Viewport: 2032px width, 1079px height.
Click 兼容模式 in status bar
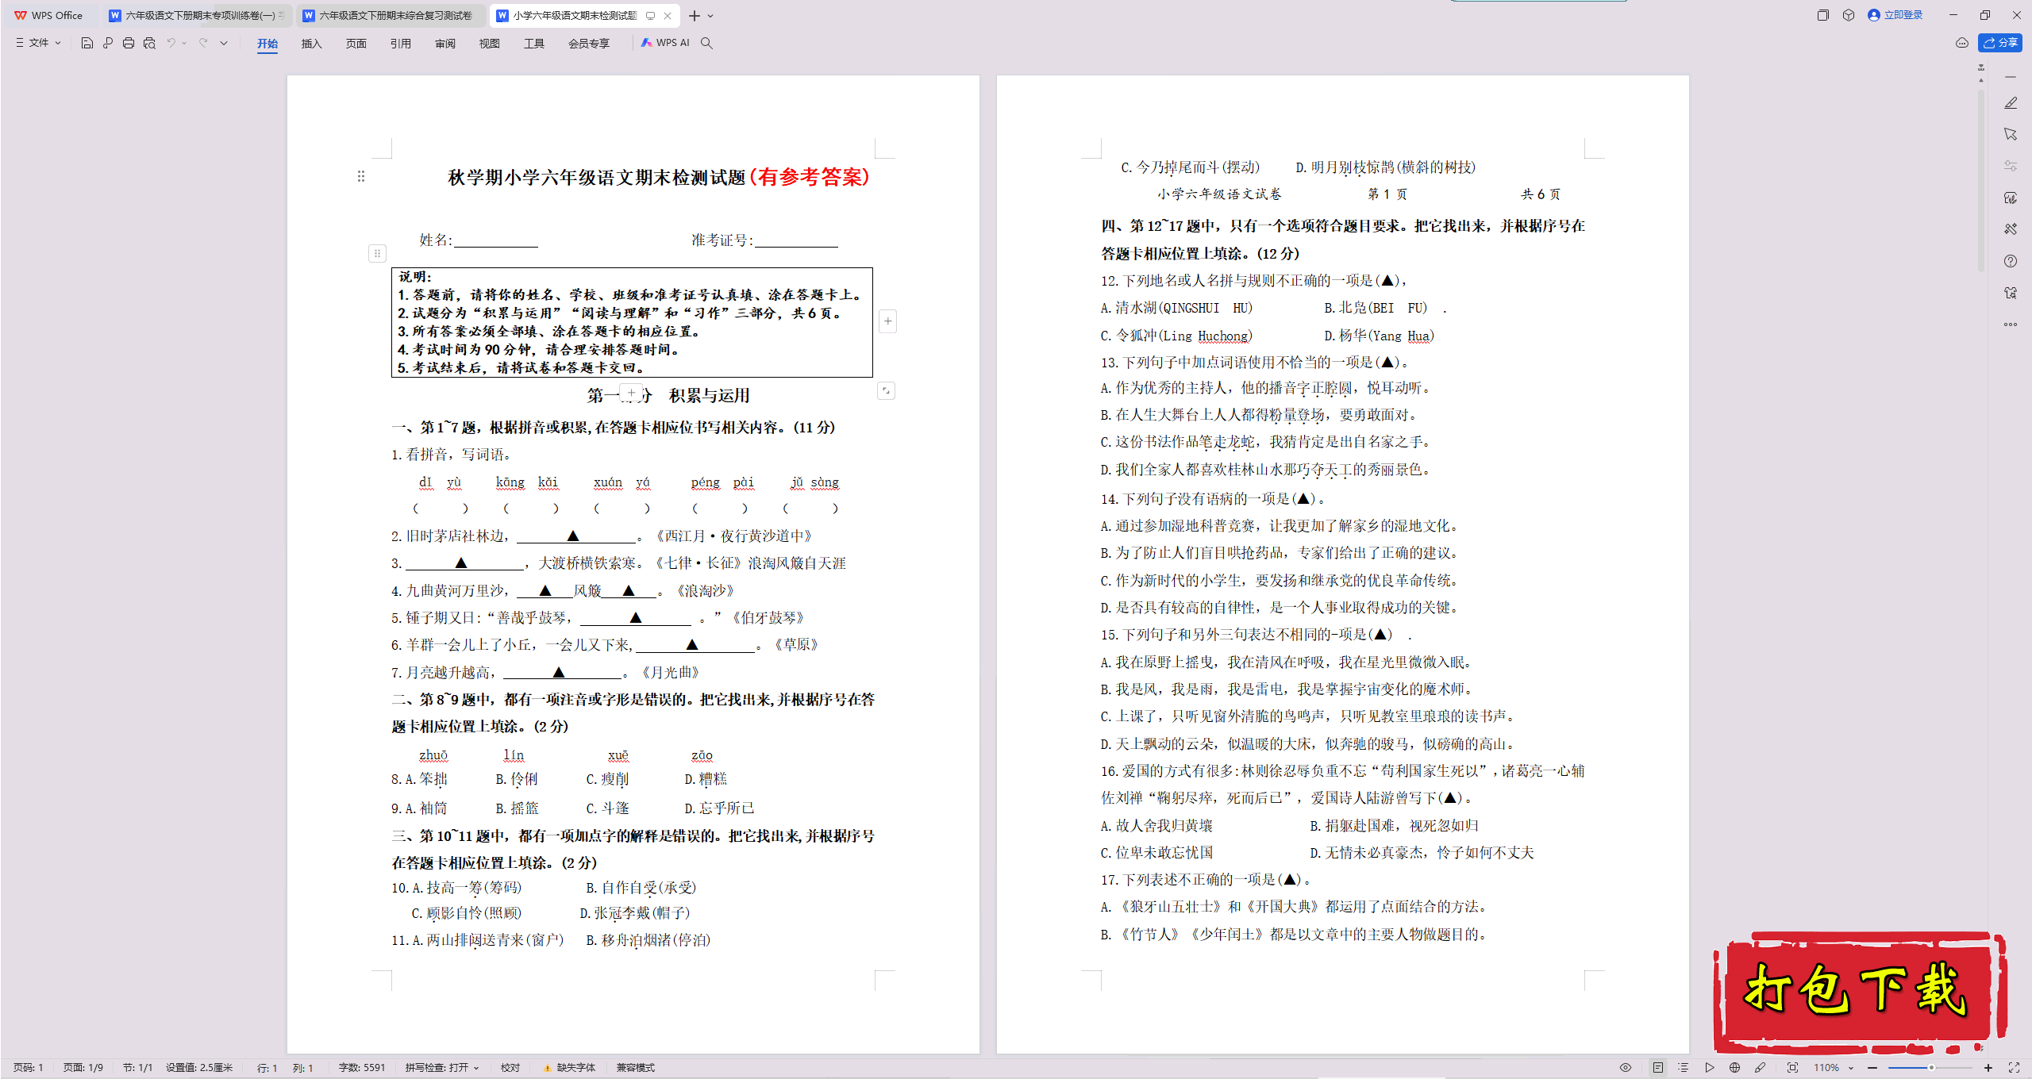click(x=636, y=1068)
